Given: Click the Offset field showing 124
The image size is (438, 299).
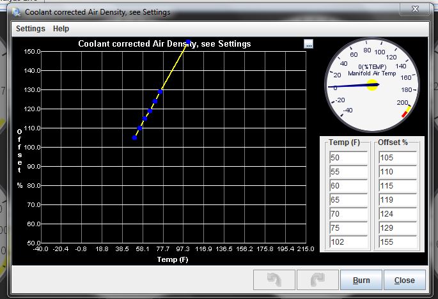Looking at the screenshot, I should (397, 214).
